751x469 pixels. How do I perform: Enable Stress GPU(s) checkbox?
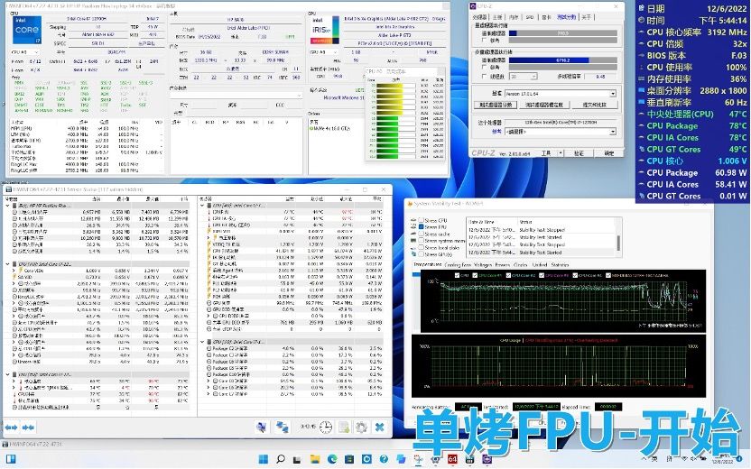(421, 254)
